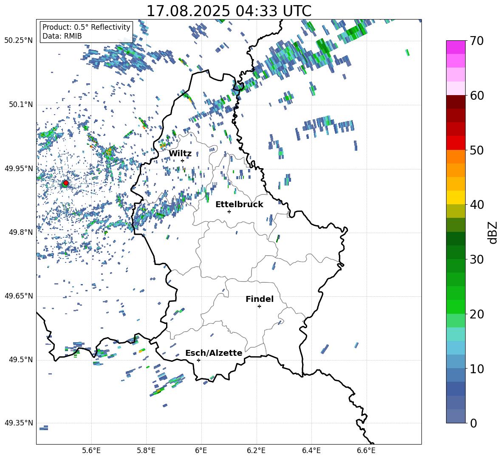Click the 6.6°E longitude label
Viewport: 503px width, 459px height.
click(366, 451)
